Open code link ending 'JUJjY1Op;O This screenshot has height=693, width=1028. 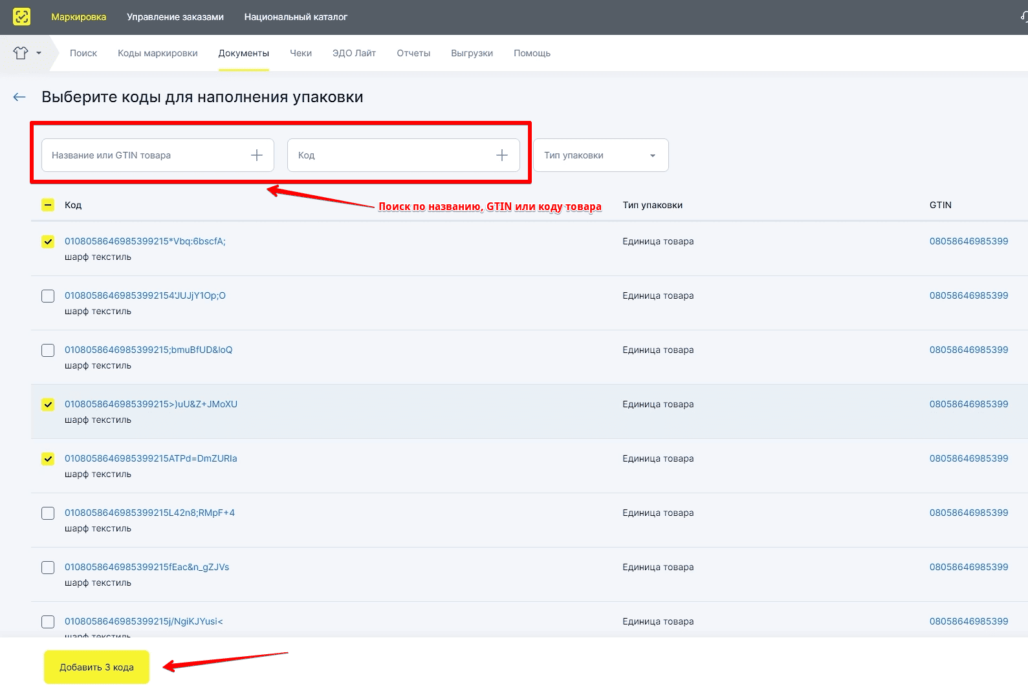[145, 295]
